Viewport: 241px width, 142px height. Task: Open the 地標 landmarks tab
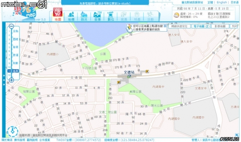[71, 16]
